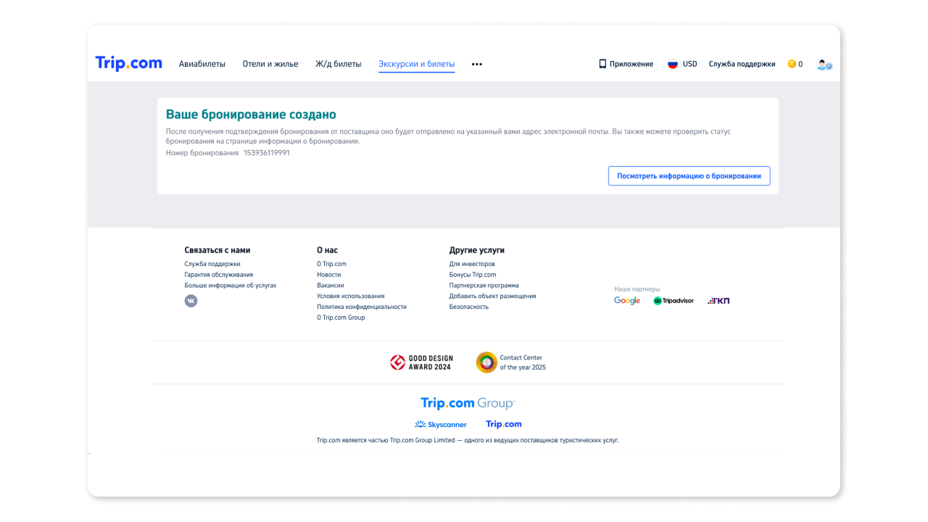Click Посмотреть информацию о бронировании button
The image size is (928, 522).
tap(689, 176)
